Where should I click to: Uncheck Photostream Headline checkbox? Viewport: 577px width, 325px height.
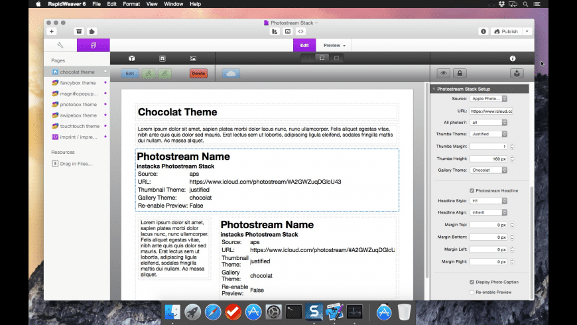[472, 190]
